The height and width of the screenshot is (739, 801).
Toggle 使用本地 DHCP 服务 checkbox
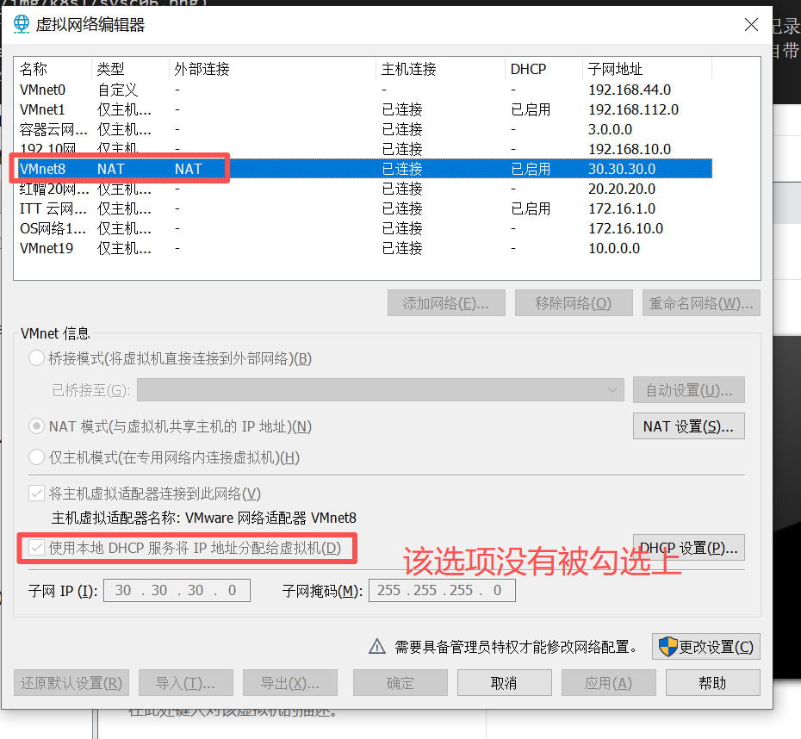36,548
